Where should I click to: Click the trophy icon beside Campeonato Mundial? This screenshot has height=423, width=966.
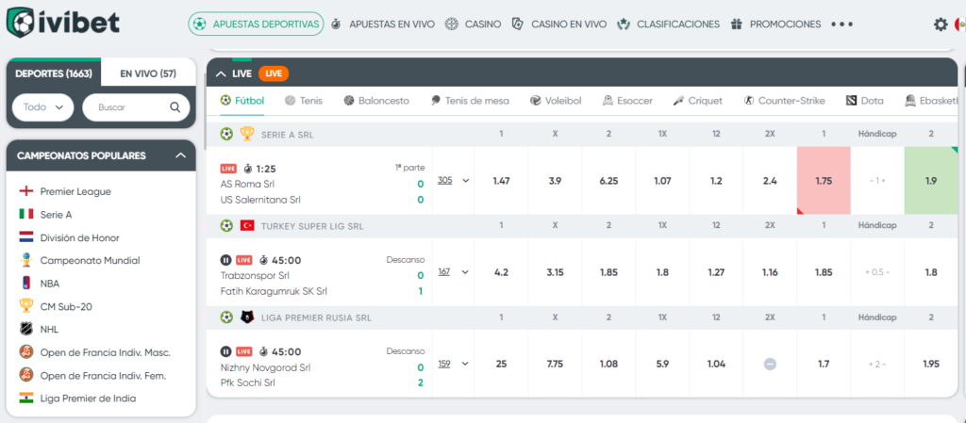(x=25, y=260)
